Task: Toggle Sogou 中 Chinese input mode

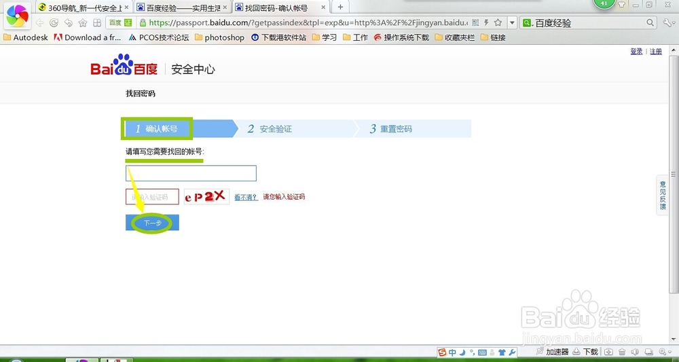Action: [x=452, y=352]
